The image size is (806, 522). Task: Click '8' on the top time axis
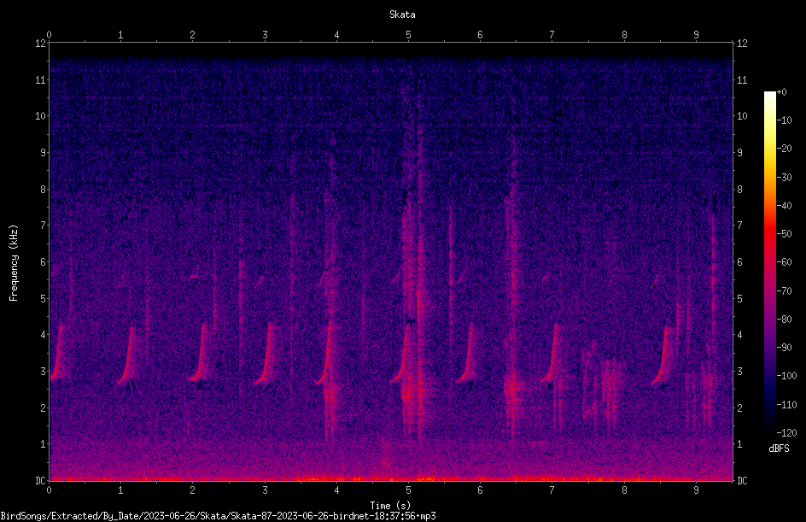coord(624,35)
